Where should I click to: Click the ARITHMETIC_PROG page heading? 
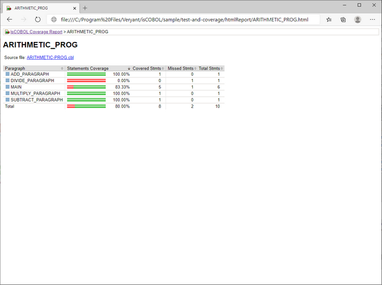(x=40, y=45)
